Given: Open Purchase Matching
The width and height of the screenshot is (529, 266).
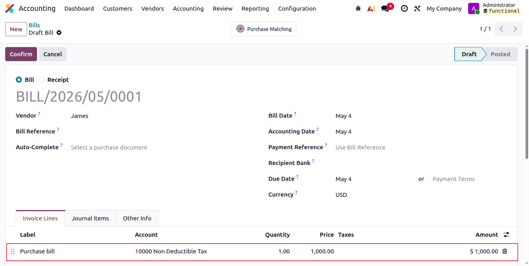Looking at the screenshot, I should tap(264, 29).
